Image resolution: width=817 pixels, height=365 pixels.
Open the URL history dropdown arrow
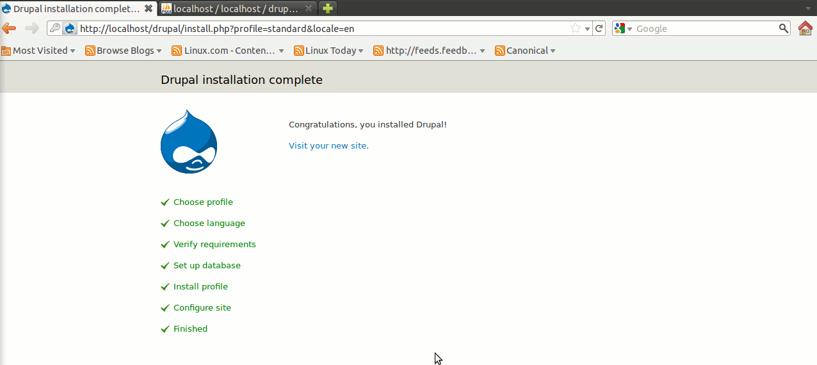(587, 29)
